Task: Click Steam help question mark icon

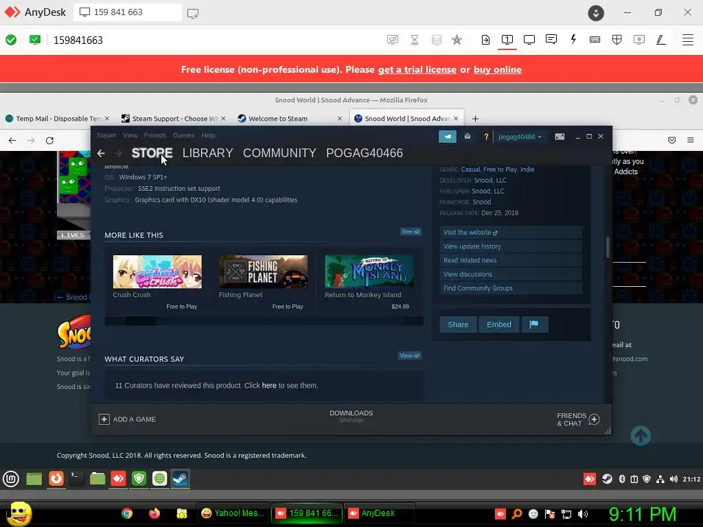Action: [486, 137]
